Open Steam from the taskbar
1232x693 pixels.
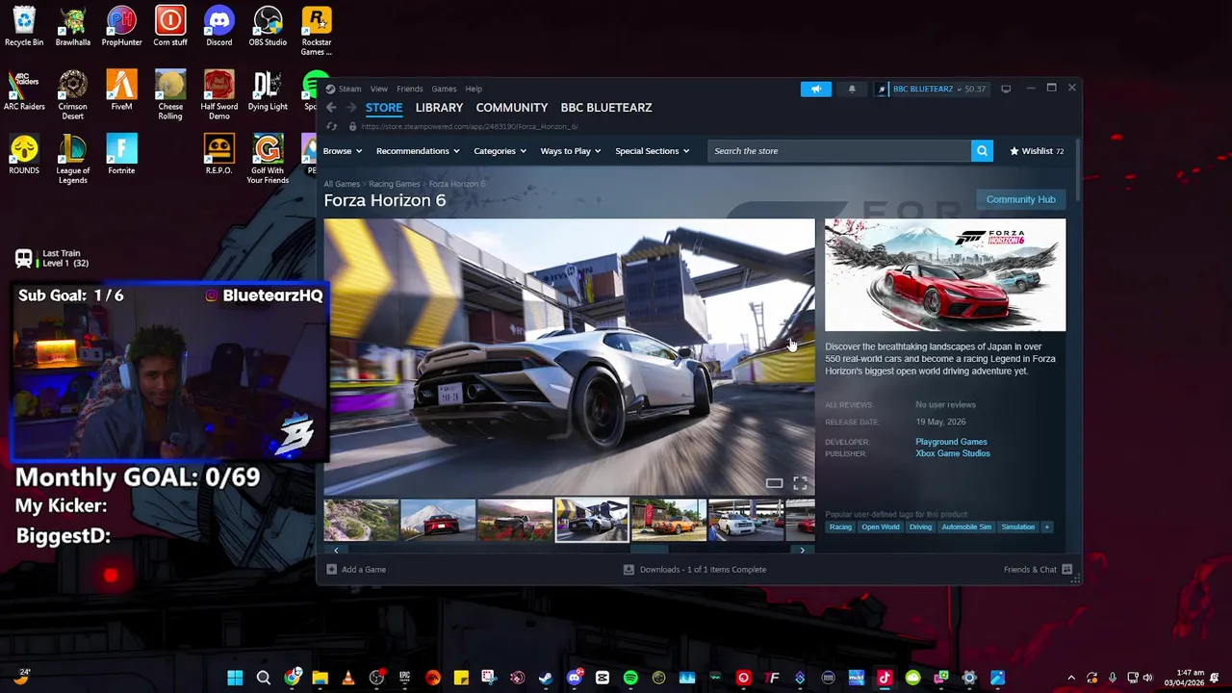(546, 678)
